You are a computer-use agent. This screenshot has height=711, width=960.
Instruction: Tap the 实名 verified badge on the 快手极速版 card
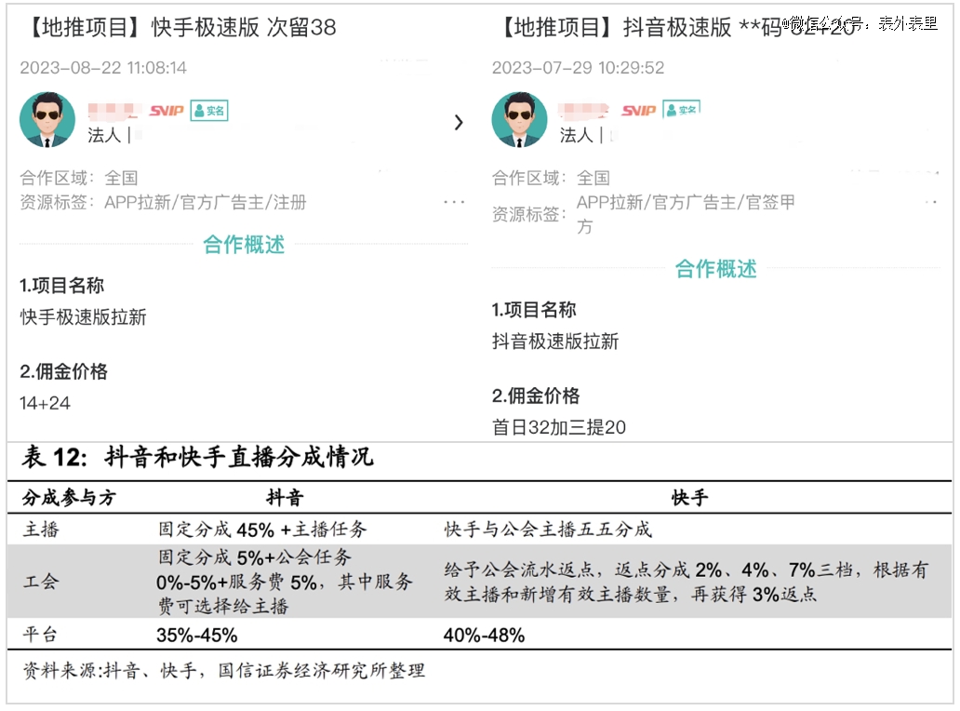click(x=209, y=111)
